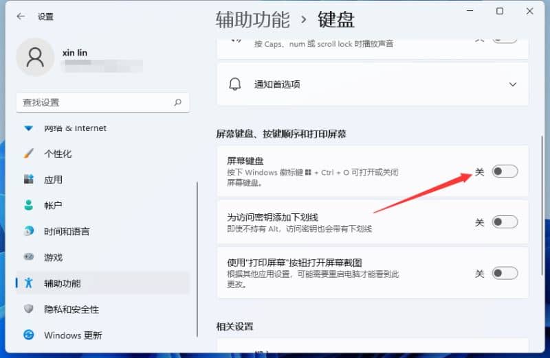Open the 应用 apps icon in the sidebar

coord(29,180)
